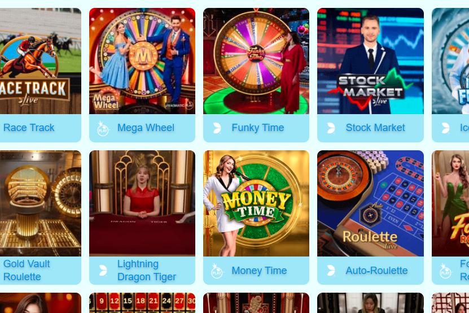
Task: Open the Stock Market title link
Action: tap(375, 128)
